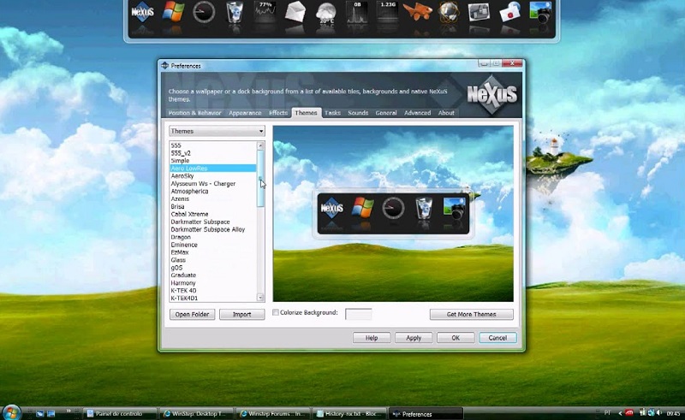The height and width of the screenshot is (420, 685).
Task: Select the Darkmatter Subspace Alloy theme
Action: pos(212,229)
